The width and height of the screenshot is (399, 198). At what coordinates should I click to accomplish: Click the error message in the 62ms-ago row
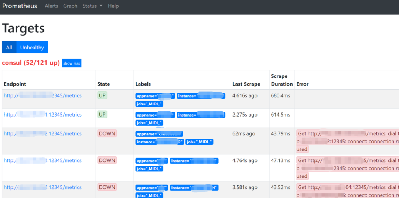(347, 141)
